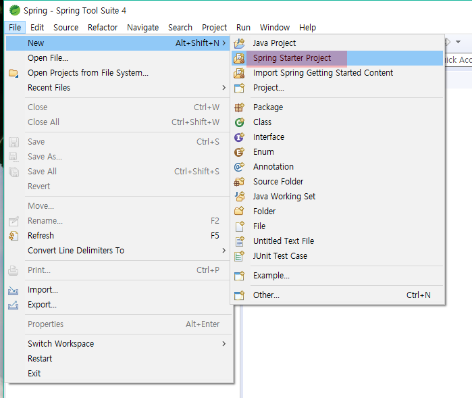Select JUnit Test Case entry
472x398 pixels.
[338, 256]
